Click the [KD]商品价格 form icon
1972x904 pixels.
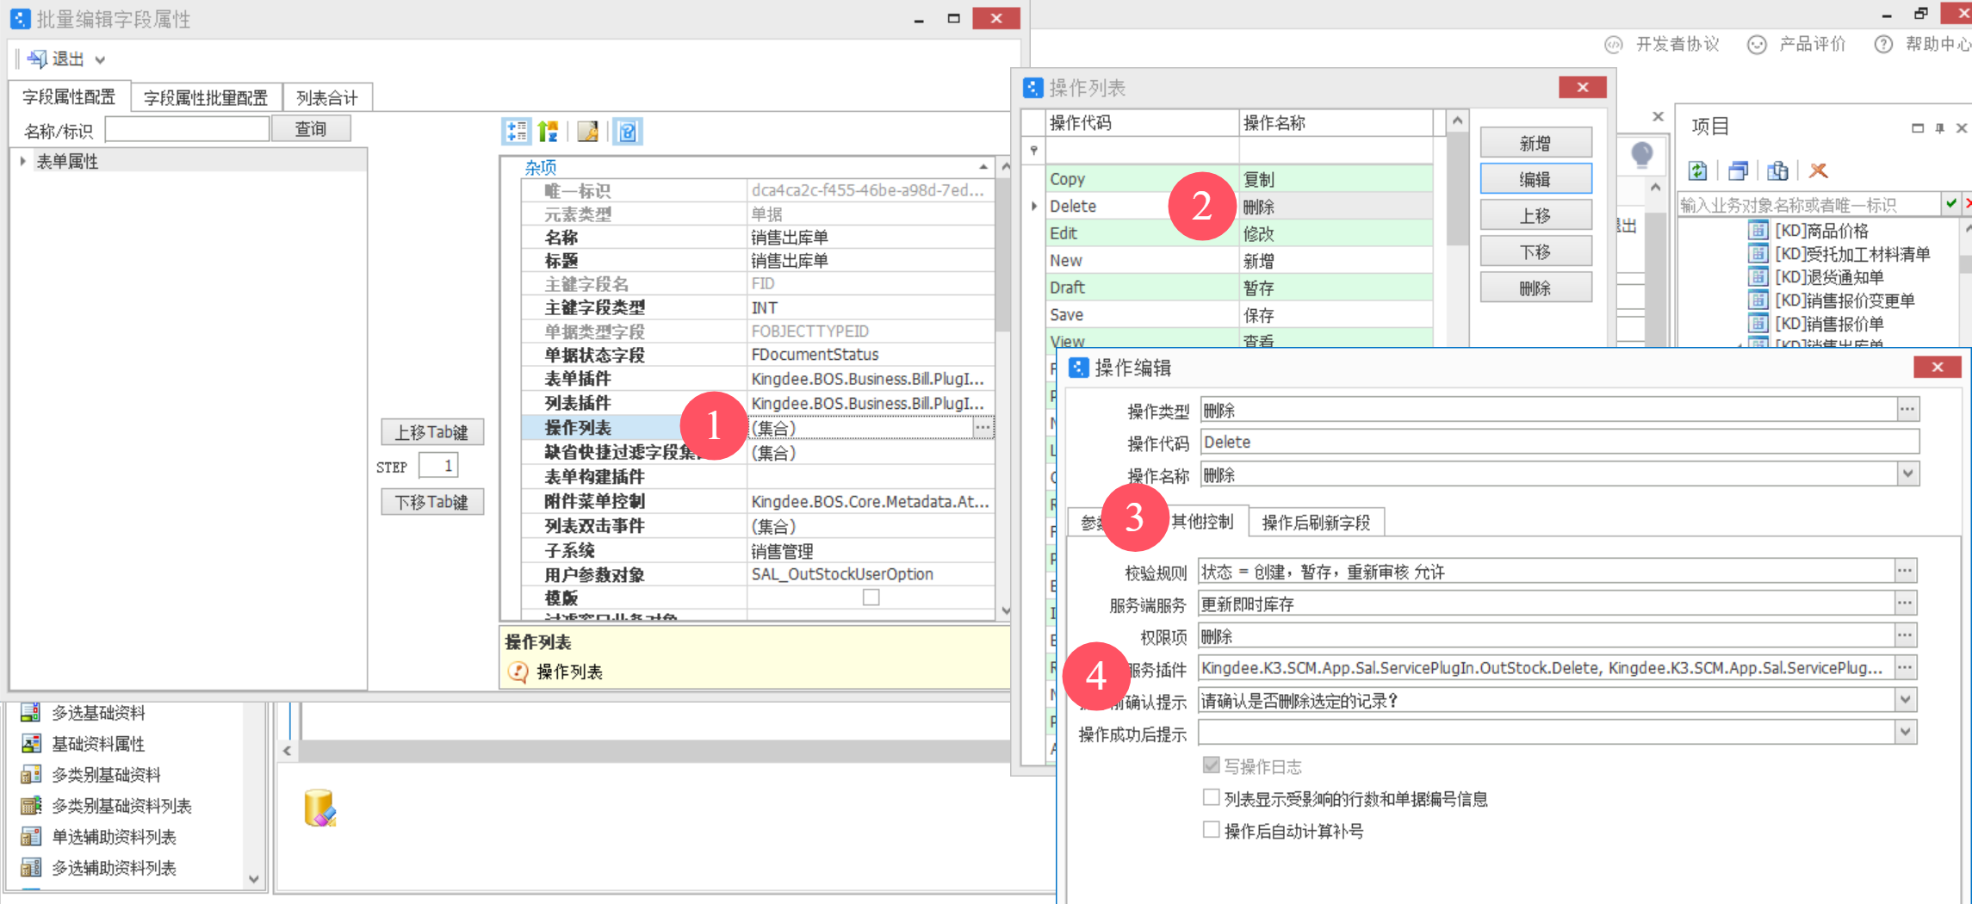1758,231
